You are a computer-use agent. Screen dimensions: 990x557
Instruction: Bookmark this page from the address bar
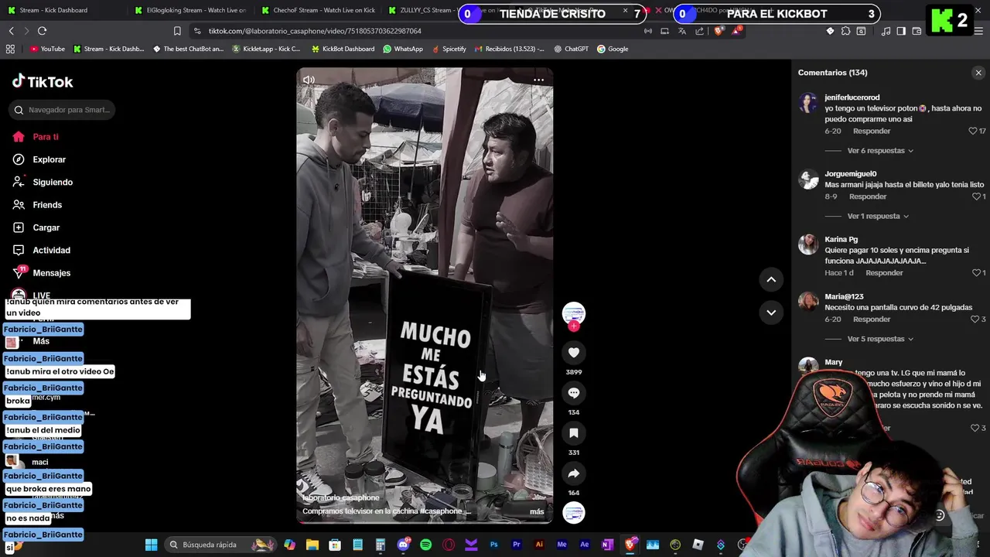point(177,31)
